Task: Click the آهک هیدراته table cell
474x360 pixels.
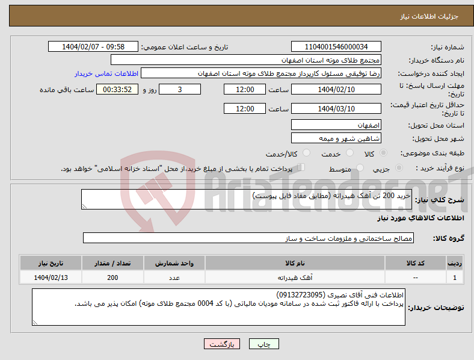Action: click(x=295, y=277)
